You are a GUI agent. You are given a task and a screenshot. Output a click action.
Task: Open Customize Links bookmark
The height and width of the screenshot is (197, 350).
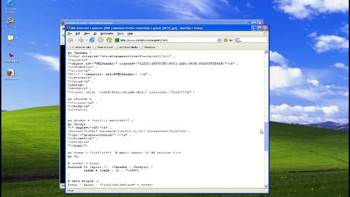80,47
